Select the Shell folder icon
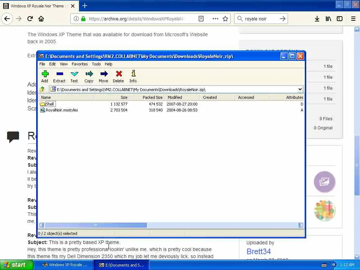 (x=43, y=104)
